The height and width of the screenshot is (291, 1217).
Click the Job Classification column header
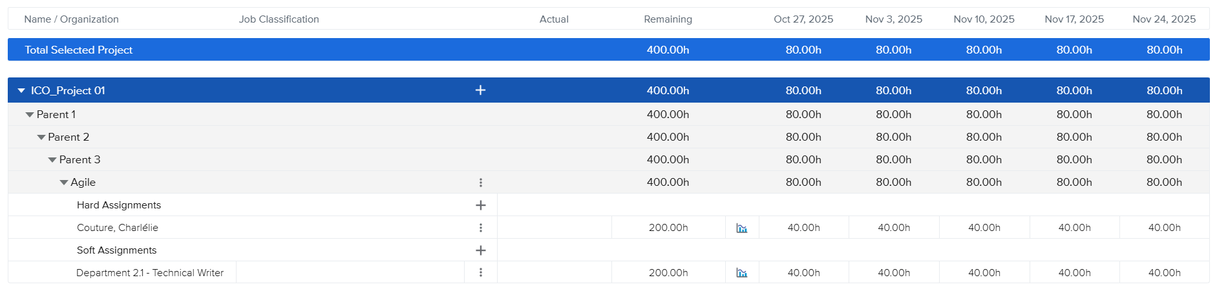coord(279,19)
